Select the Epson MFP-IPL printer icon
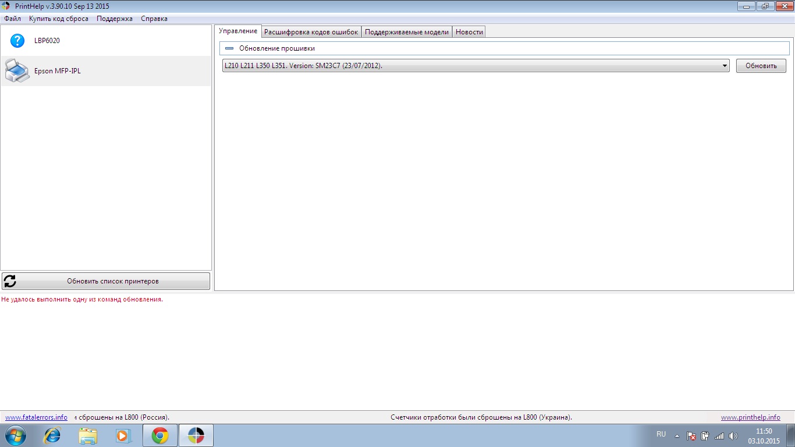The image size is (795, 447). (17, 71)
